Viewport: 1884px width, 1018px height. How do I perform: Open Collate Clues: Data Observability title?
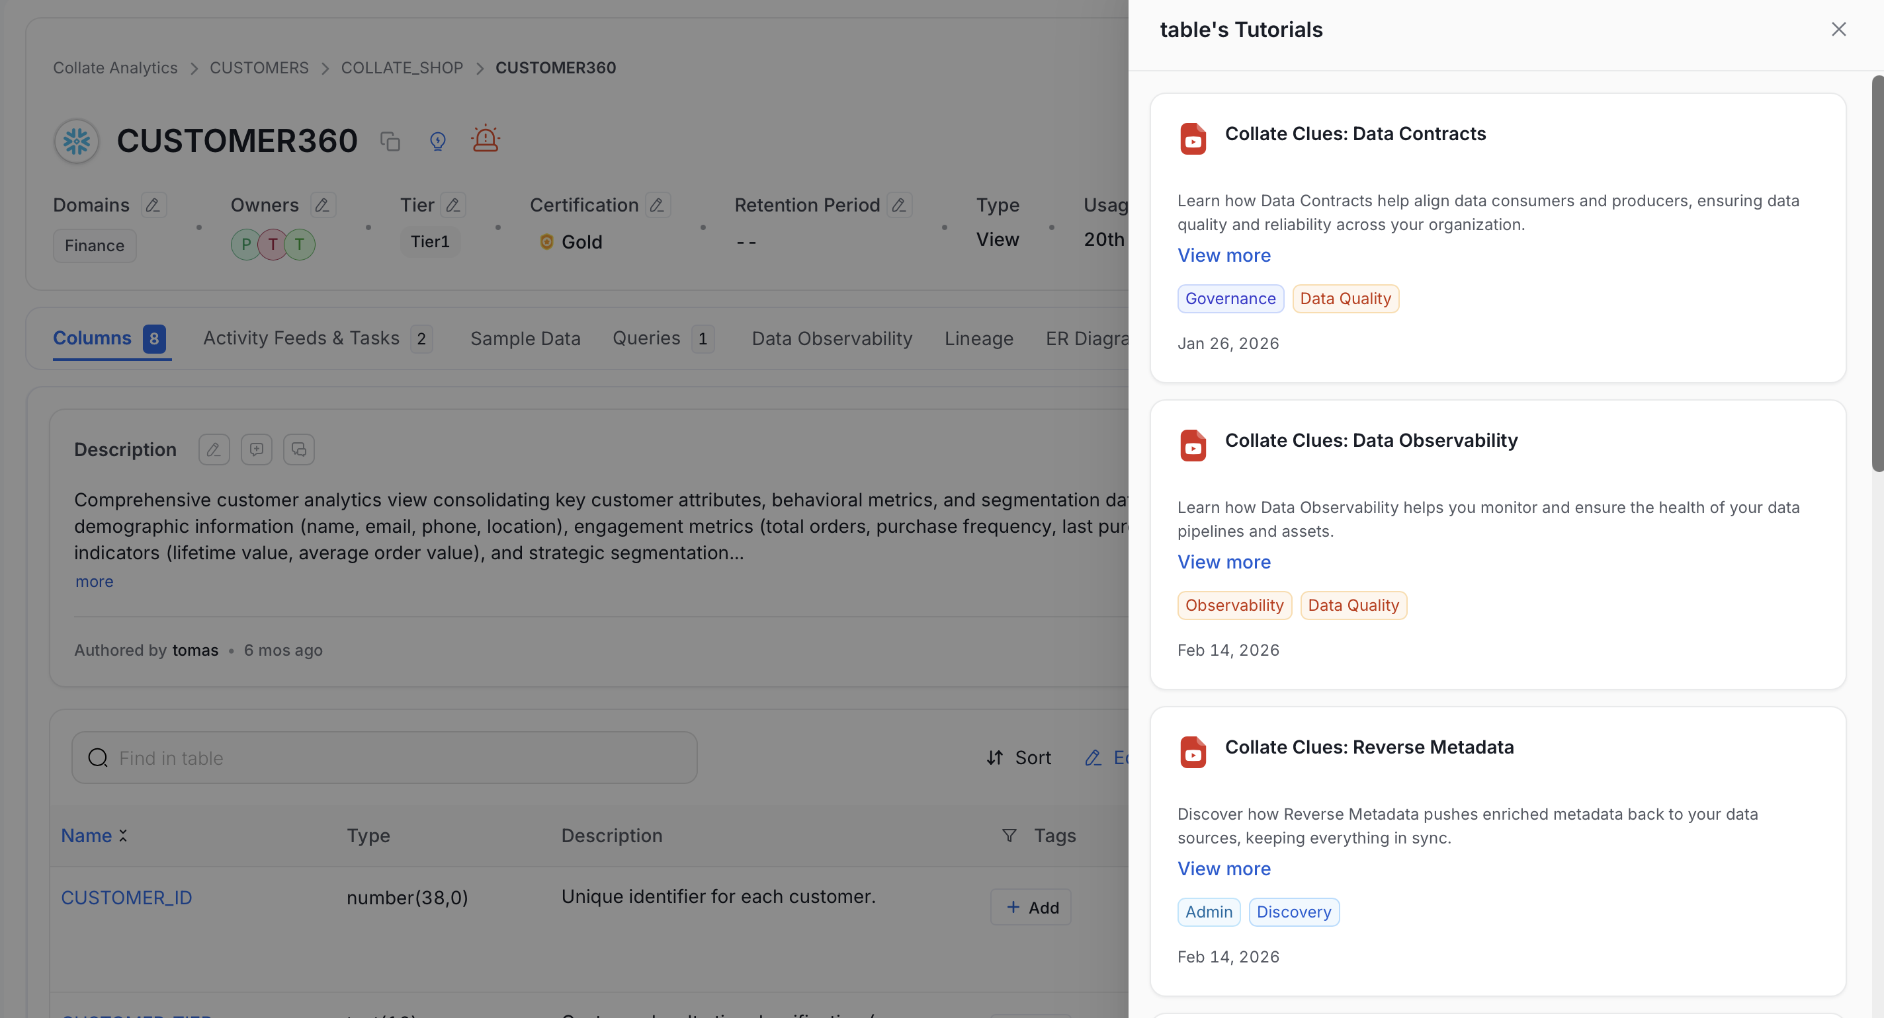(1371, 441)
